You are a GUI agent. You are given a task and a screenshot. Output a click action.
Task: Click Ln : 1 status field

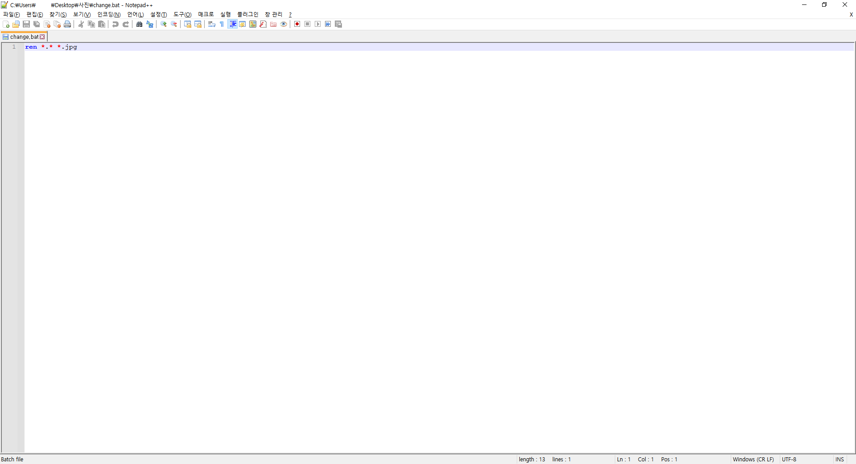coord(624,460)
